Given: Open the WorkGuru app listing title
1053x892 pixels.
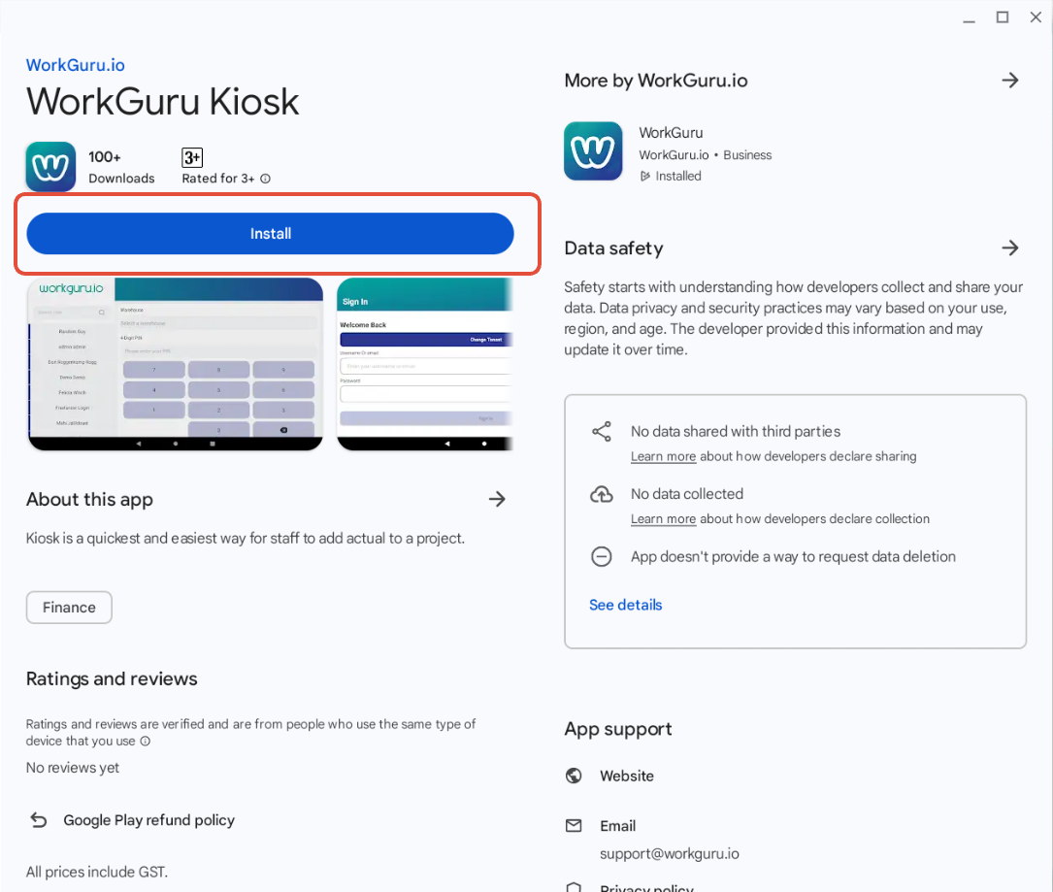Looking at the screenshot, I should pos(671,133).
